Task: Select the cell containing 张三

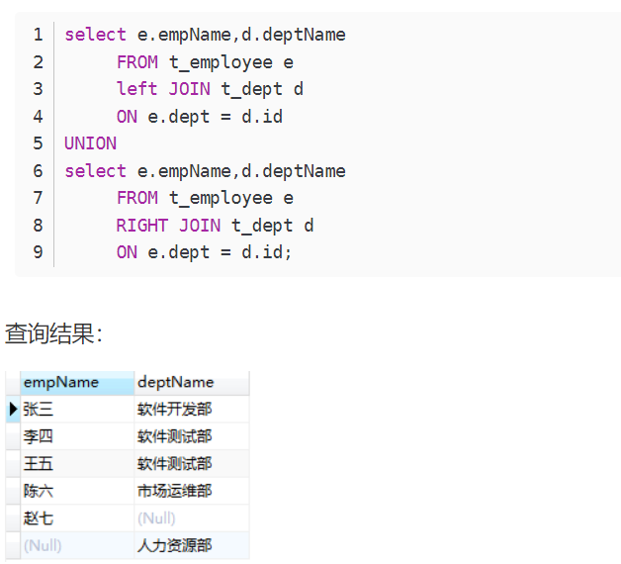Action: pos(77,409)
